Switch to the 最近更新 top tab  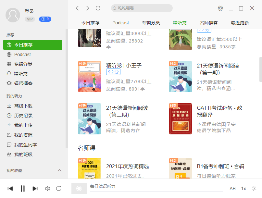click(x=240, y=23)
